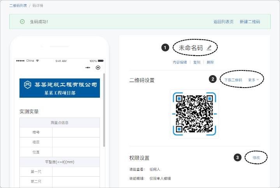
Task: Click the 未命名码 title text
Action: tap(191, 48)
